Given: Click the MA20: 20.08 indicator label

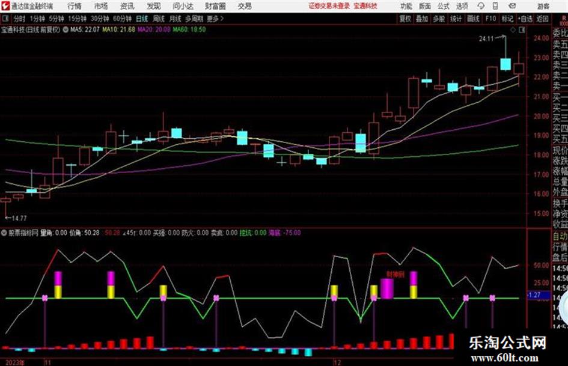Looking at the screenshot, I should (x=154, y=29).
